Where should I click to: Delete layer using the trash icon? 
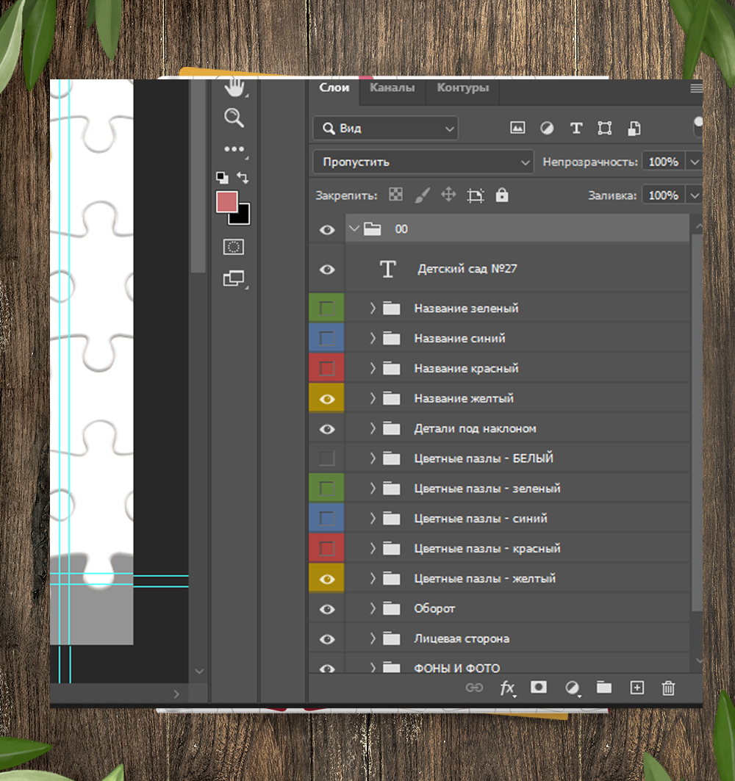(668, 688)
